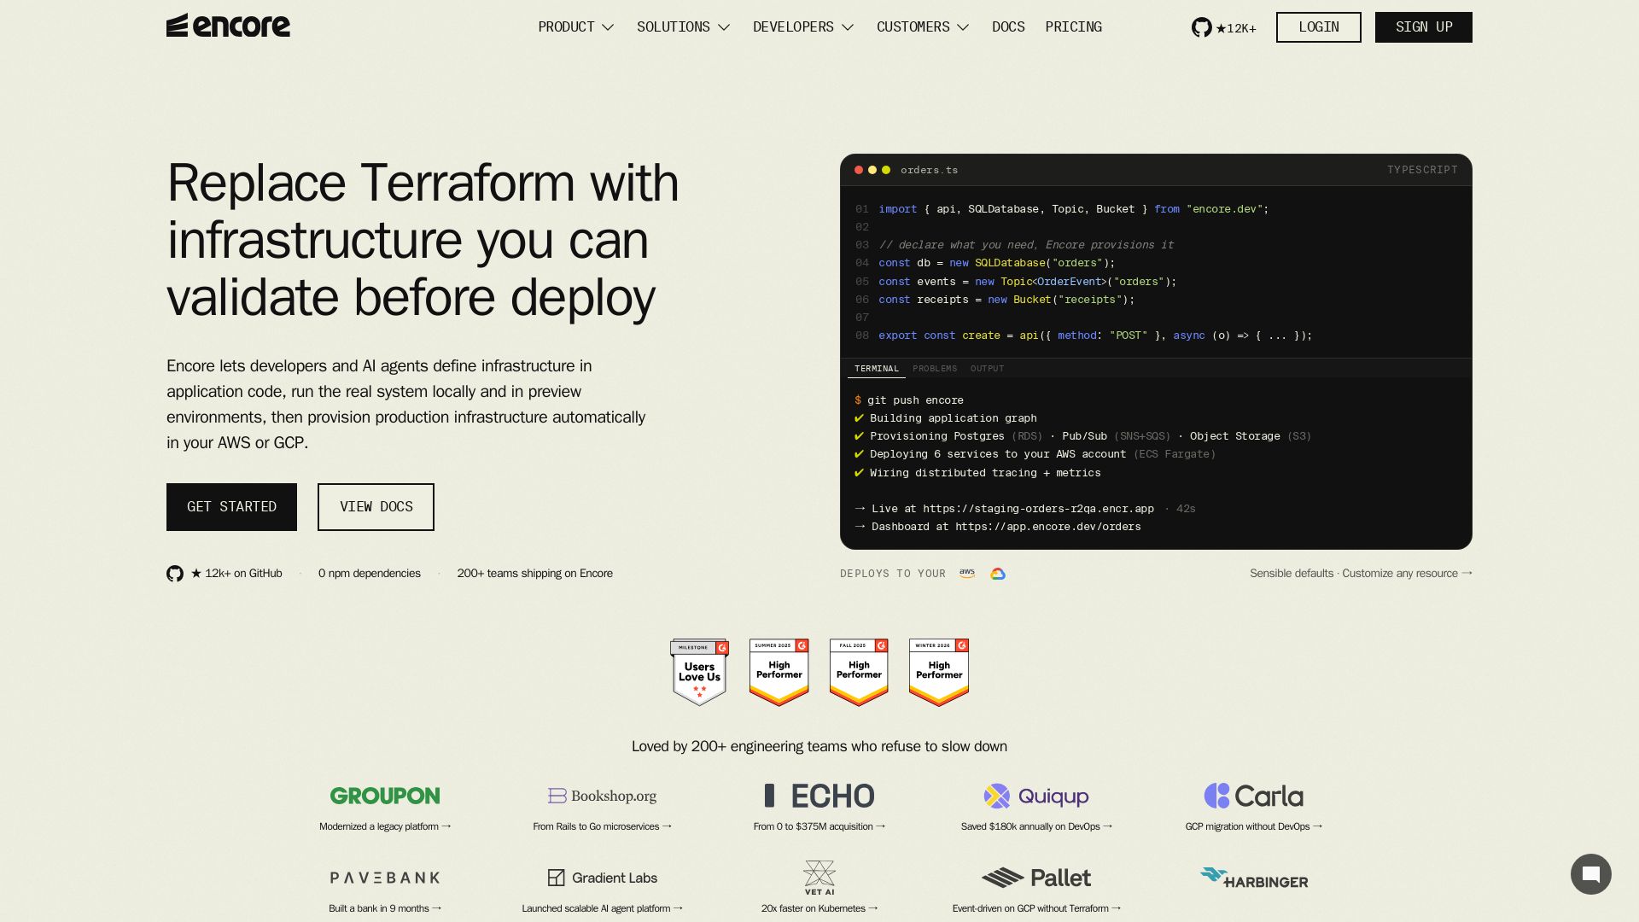Click the red dot in the code window
The width and height of the screenshot is (1639, 922).
[859, 170]
